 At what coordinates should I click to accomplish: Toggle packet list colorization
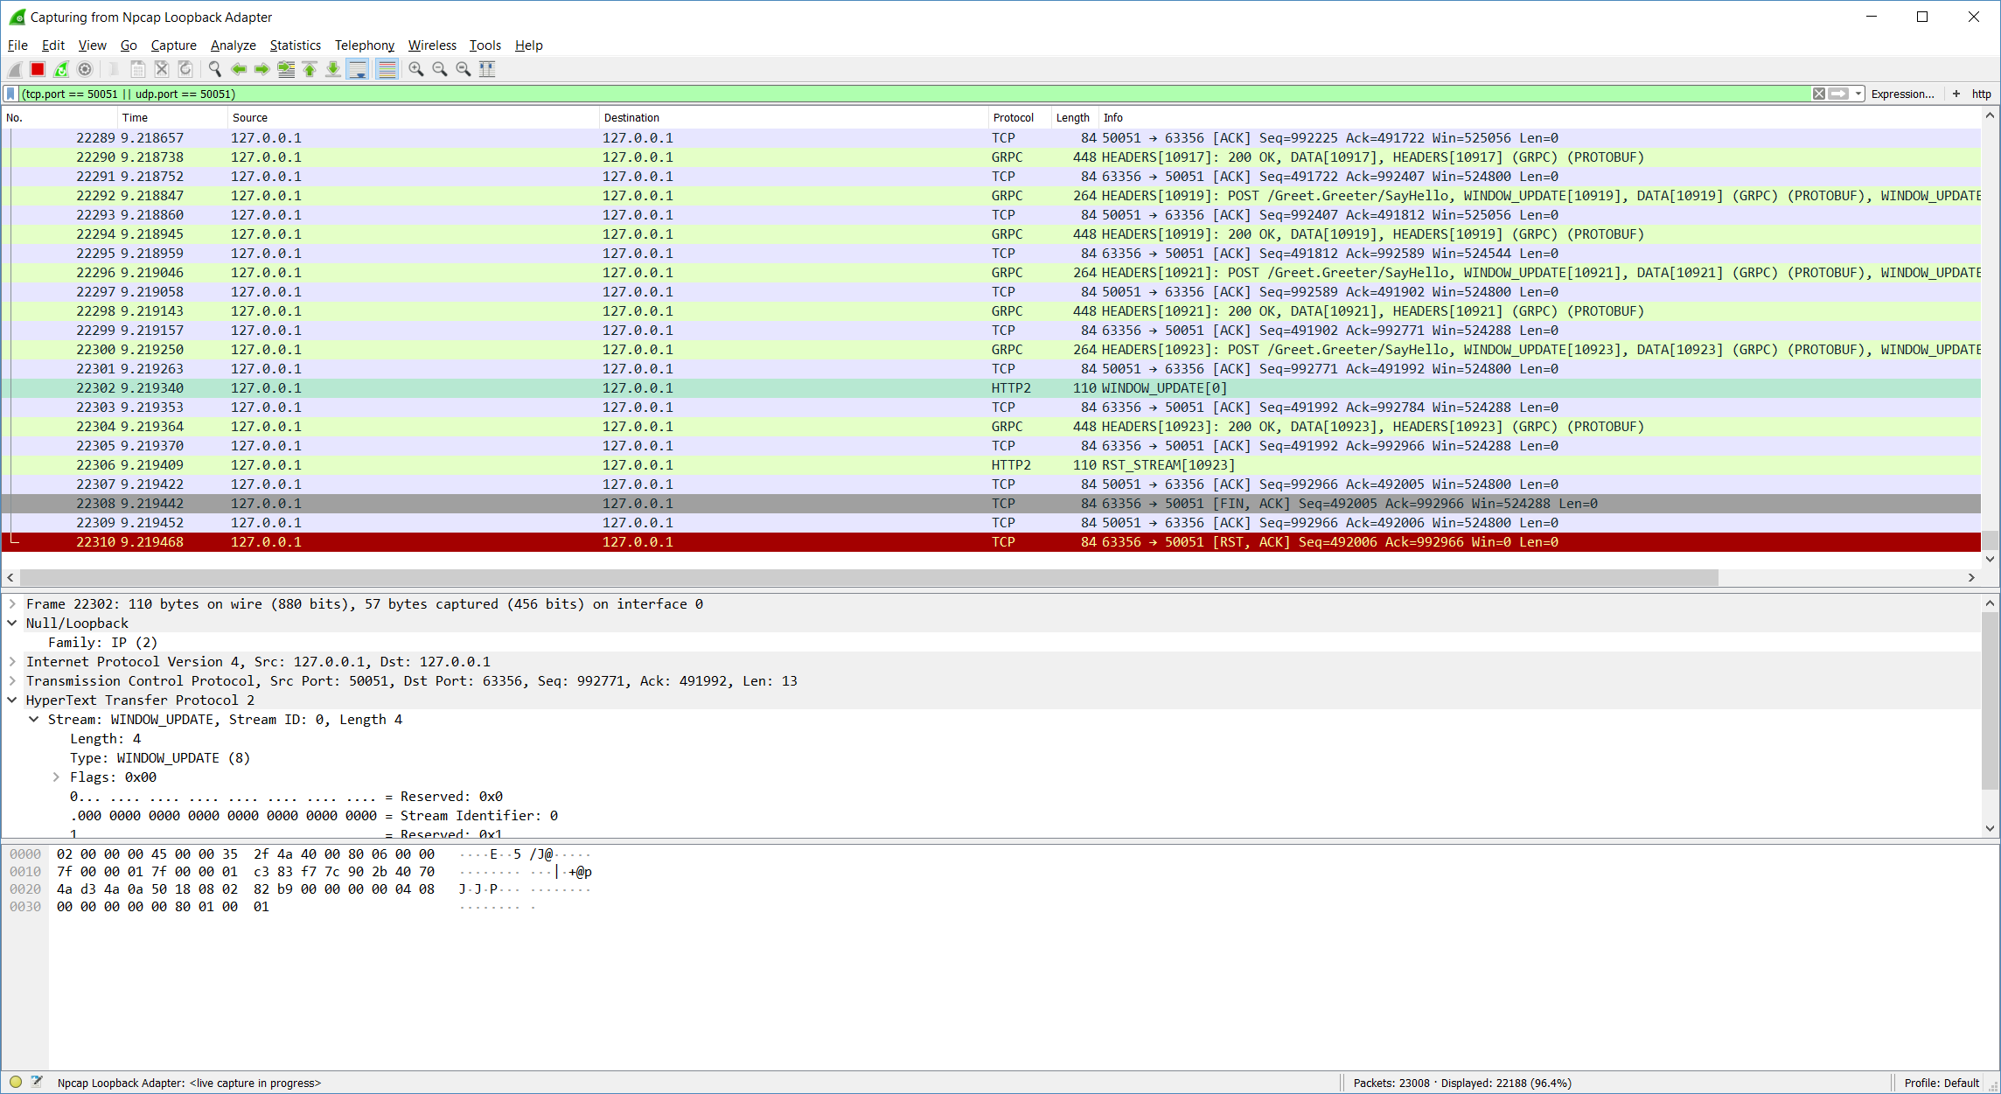tap(387, 69)
